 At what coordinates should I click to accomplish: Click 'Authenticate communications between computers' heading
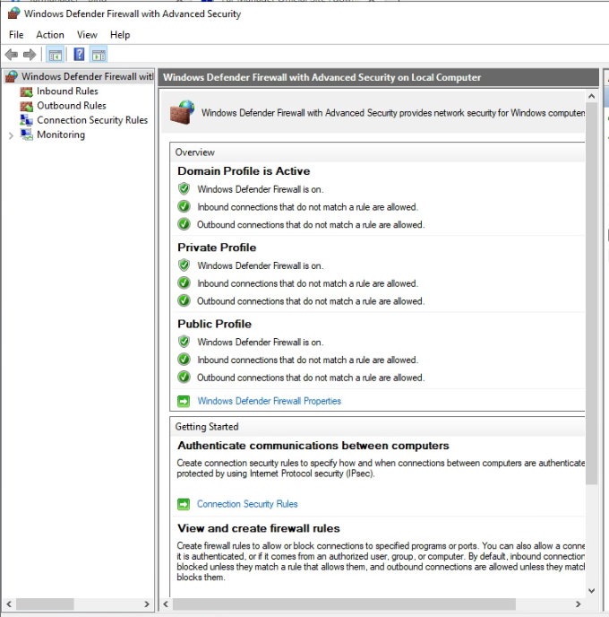(313, 446)
